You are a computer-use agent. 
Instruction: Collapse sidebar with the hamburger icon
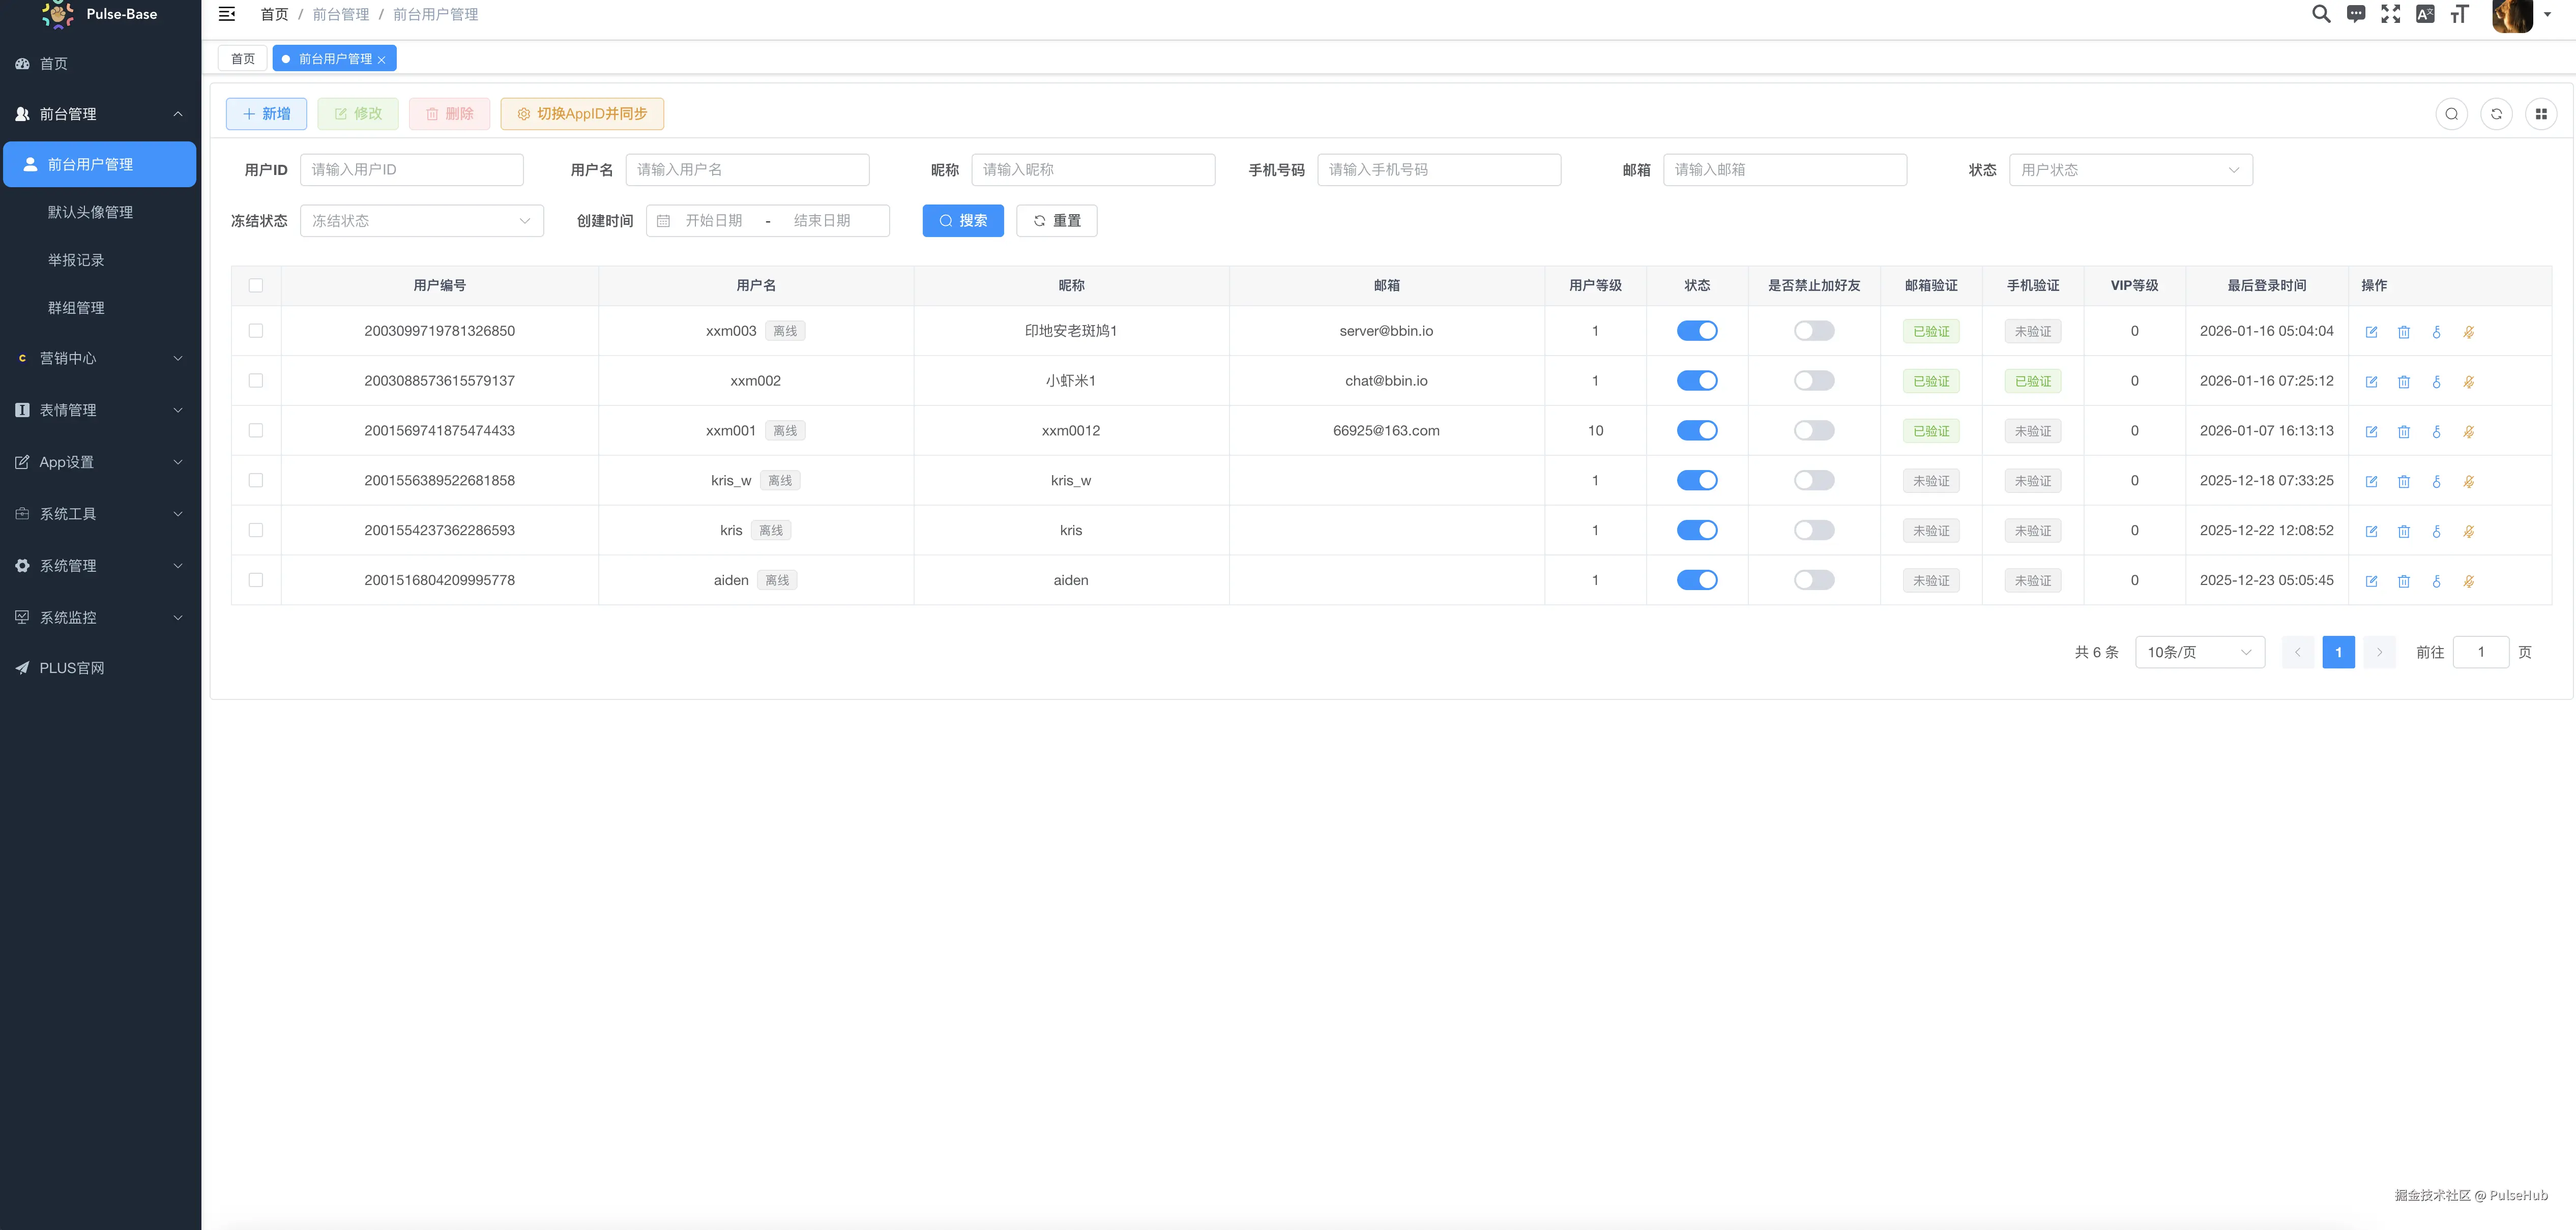(x=227, y=14)
